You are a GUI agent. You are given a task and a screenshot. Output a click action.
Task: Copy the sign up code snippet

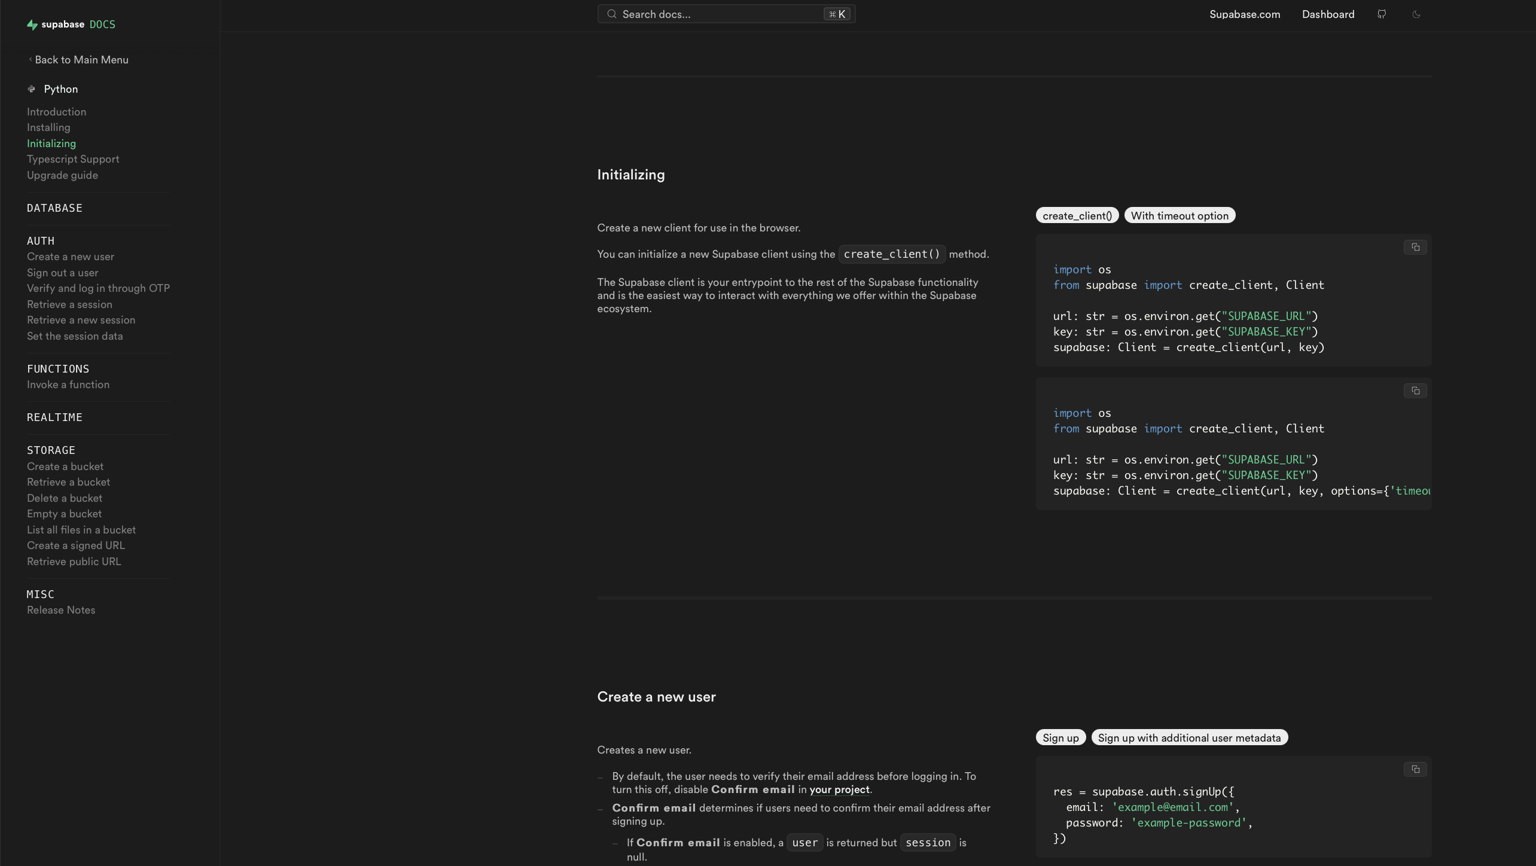tap(1415, 769)
